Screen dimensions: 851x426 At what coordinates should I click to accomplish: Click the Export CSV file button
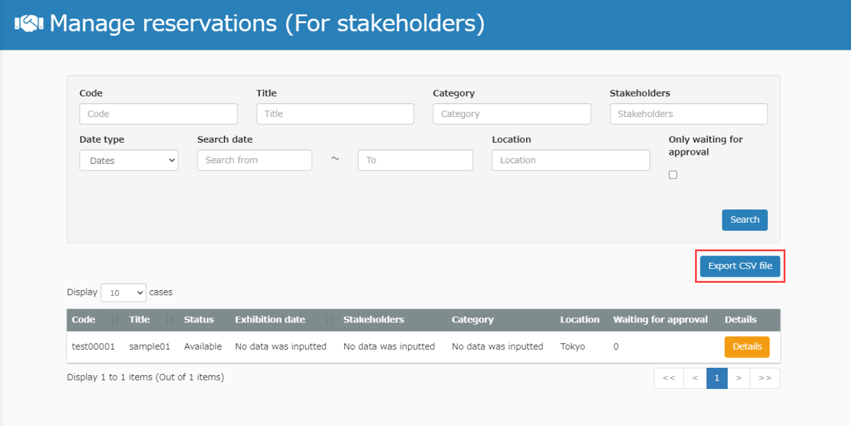coord(740,266)
